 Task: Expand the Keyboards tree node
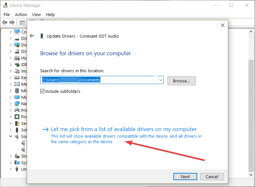point(10,77)
